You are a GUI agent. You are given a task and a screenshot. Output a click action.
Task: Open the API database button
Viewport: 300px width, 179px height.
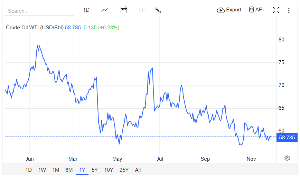point(256,10)
